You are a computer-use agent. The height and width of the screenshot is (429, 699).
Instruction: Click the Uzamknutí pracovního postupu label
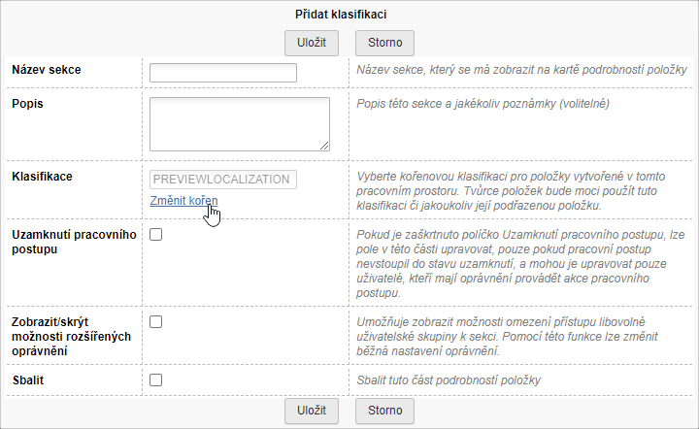tap(74, 242)
